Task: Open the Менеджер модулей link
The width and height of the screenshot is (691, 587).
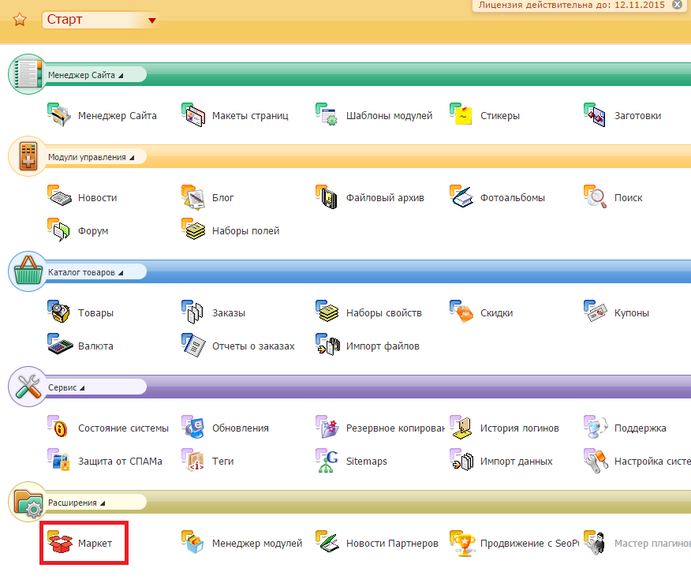Action: click(256, 543)
